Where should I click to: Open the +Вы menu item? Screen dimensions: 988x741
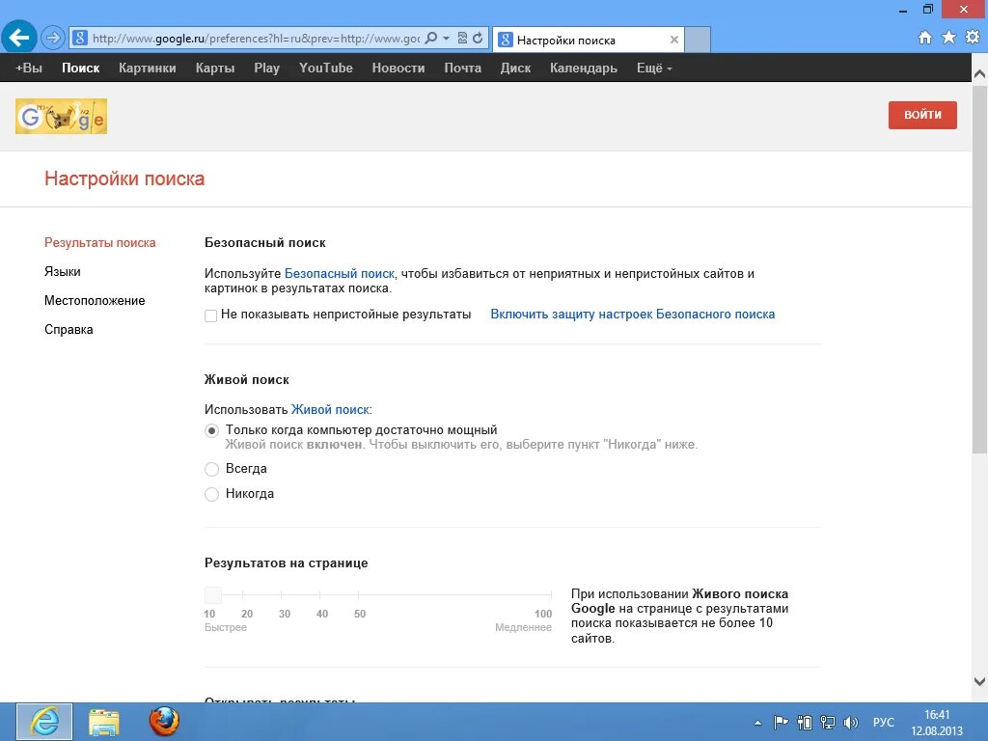29,69
